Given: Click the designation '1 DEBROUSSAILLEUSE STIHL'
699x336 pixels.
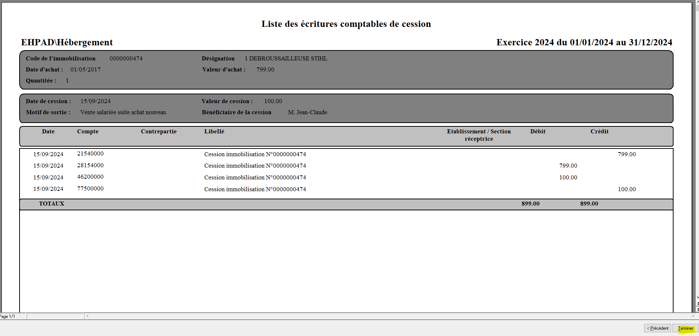Looking at the screenshot, I should tap(286, 59).
